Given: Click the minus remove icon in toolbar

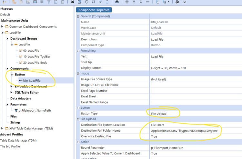Looking at the screenshot, I should click(x=147, y=2).
